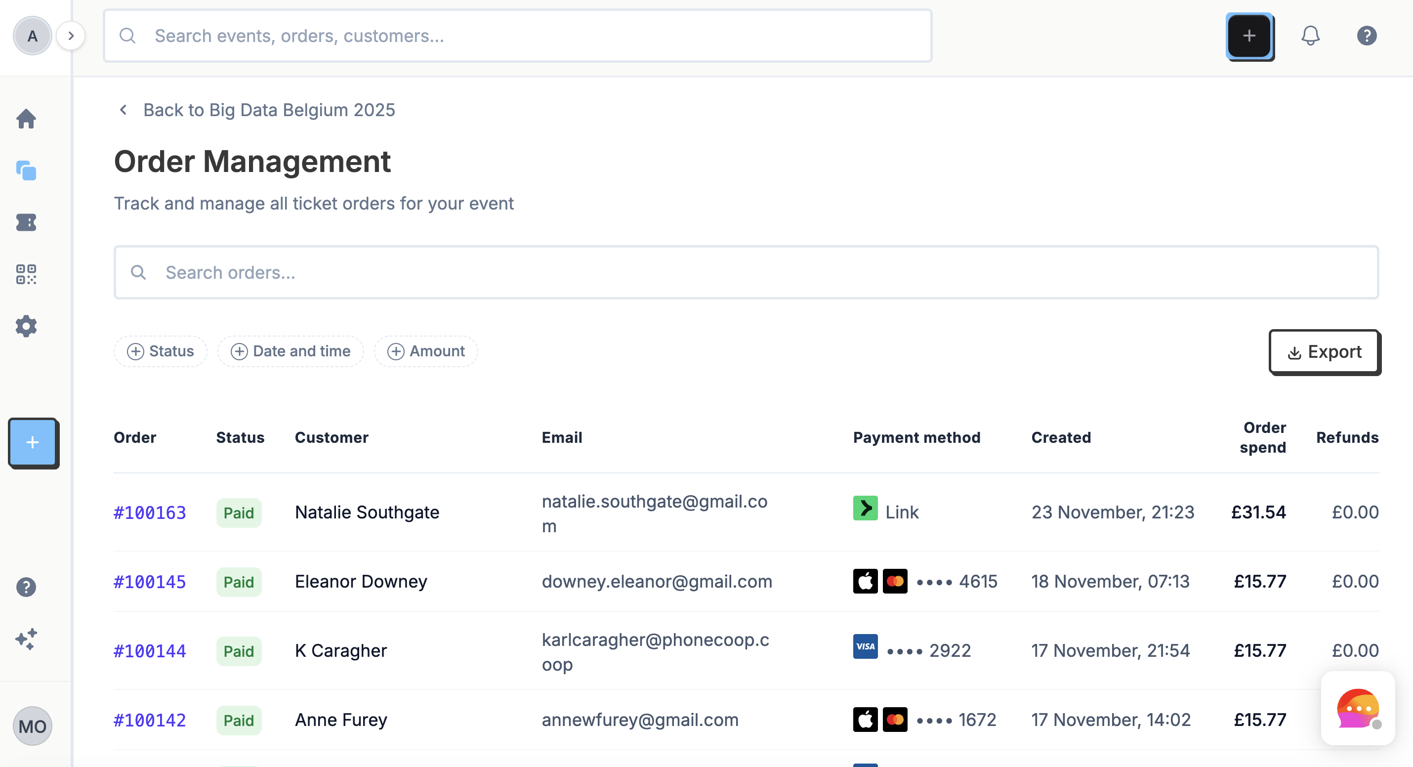Export the orders list
1413x767 pixels.
pos(1324,352)
